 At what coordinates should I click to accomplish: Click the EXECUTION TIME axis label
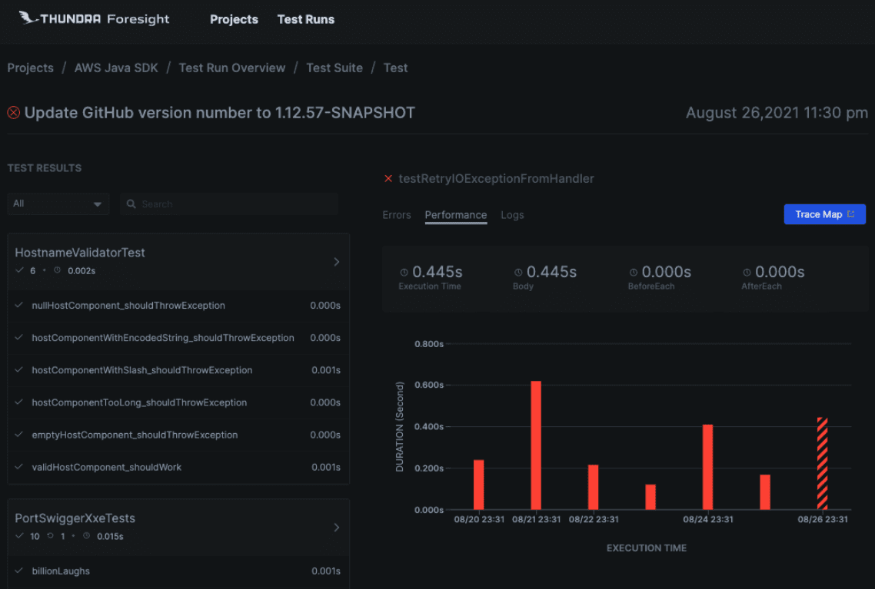point(647,548)
